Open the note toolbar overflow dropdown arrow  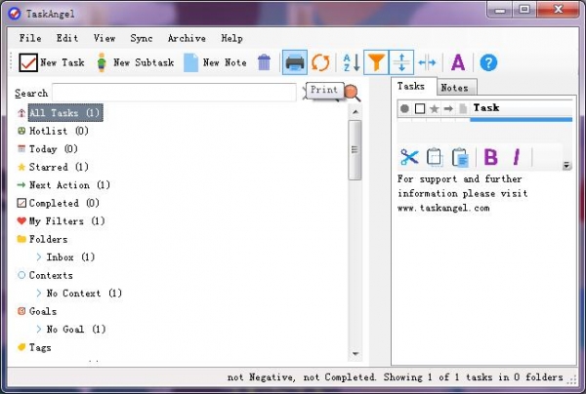(x=566, y=166)
